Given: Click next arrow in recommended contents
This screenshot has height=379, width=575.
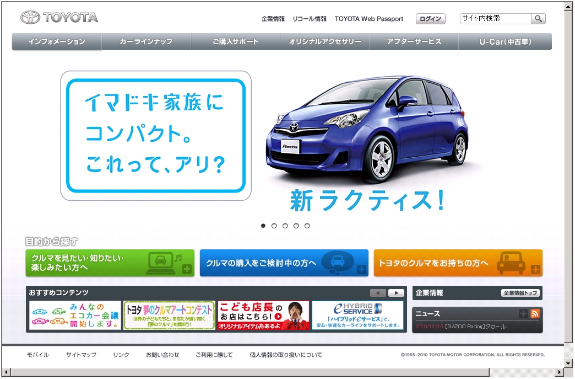Looking at the screenshot, I should (395, 293).
